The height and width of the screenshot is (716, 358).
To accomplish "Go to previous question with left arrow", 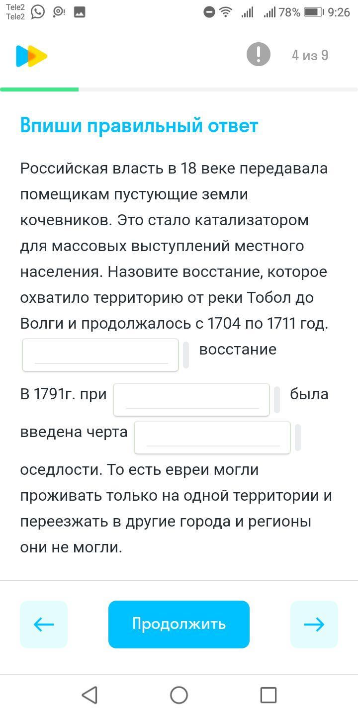I will [44, 624].
